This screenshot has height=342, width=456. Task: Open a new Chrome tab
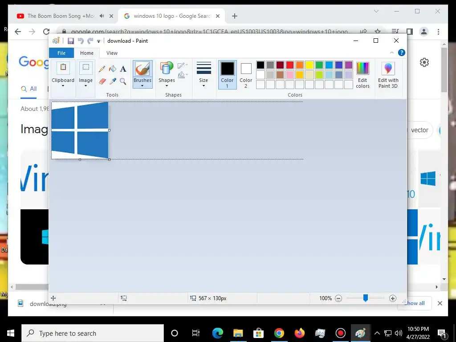(235, 16)
